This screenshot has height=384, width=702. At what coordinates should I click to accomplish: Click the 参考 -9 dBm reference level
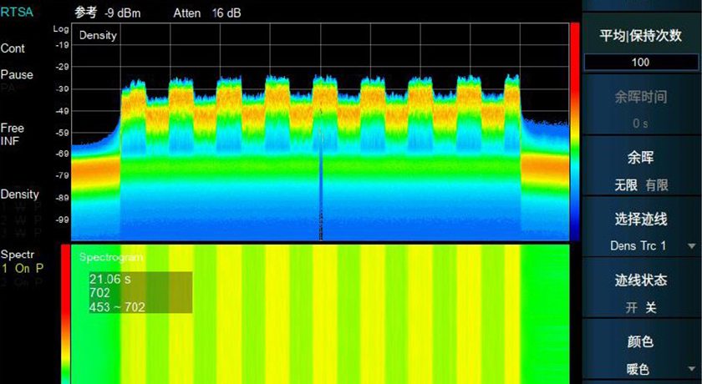105,13
